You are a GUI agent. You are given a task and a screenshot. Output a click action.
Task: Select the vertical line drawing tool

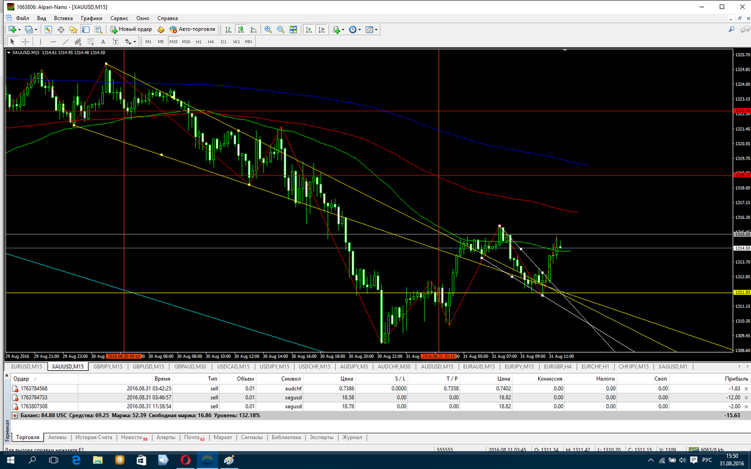pyautogui.click(x=40, y=41)
